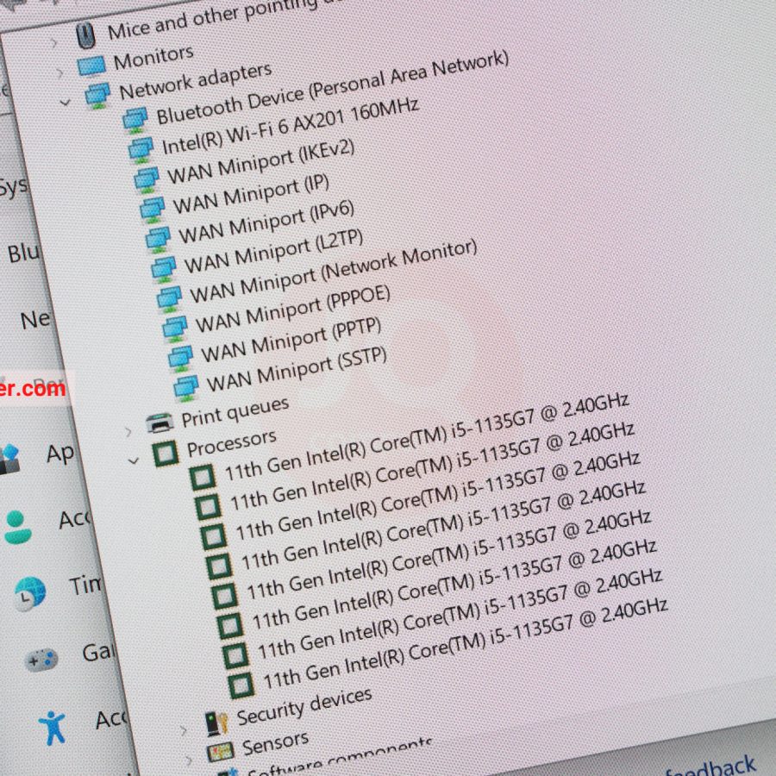Click the WAN Miniport (Network Monitor) adapter icon

169,299
